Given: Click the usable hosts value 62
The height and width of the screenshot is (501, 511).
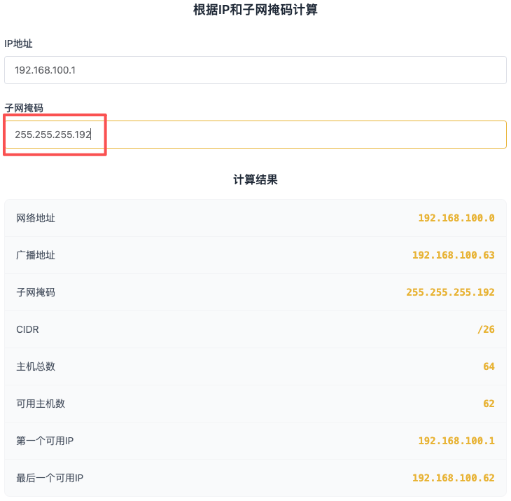Looking at the screenshot, I should click(489, 404).
